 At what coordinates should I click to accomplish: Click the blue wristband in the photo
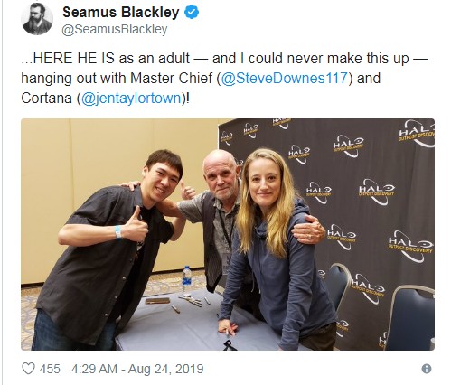pos(118,232)
